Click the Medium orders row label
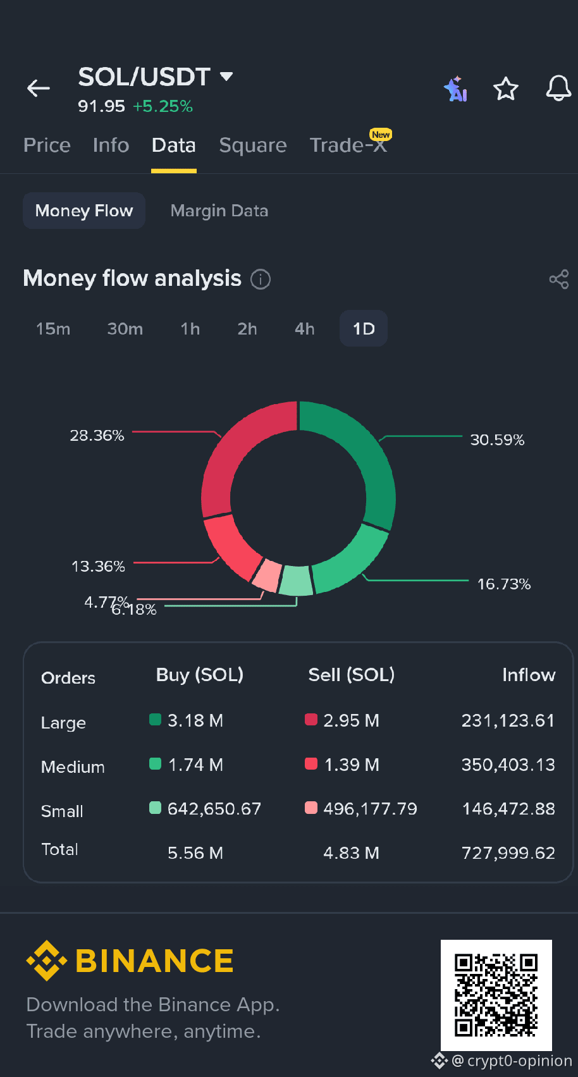578x1077 pixels. coord(73,767)
